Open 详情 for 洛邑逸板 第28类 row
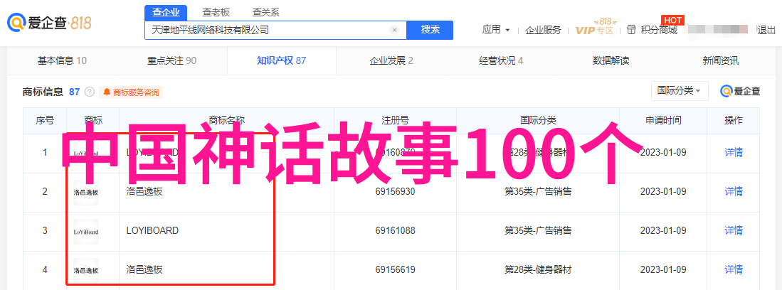The image size is (782, 290). point(734,270)
